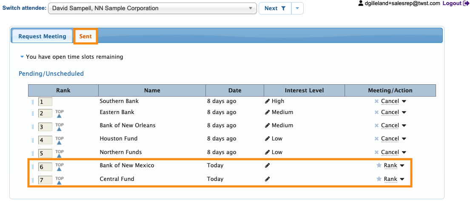Switch to the Request Meeting tab
The image size is (476, 206).
[42, 36]
